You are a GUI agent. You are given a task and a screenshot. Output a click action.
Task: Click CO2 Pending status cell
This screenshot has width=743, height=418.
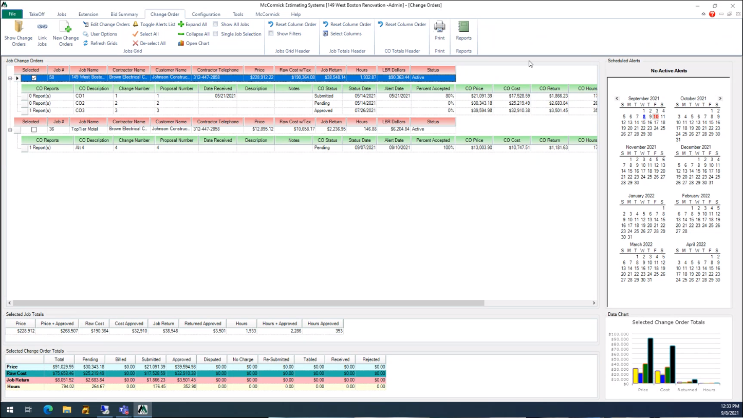coord(327,103)
